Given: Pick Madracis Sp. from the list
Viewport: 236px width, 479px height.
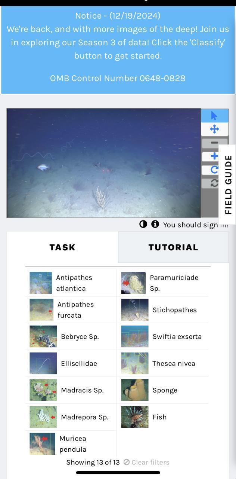Looking at the screenshot, I should 71,390.
